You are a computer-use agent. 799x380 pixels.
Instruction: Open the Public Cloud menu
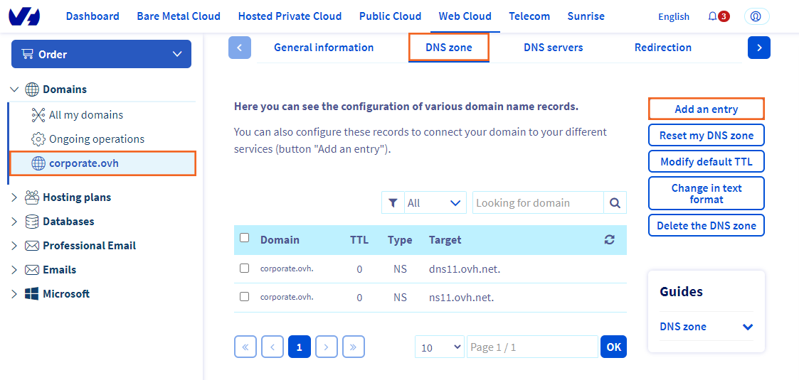390,16
